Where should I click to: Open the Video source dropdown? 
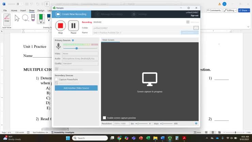(x=80, y=54)
